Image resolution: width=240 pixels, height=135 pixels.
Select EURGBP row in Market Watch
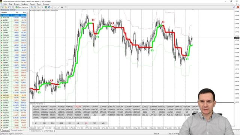(13, 43)
